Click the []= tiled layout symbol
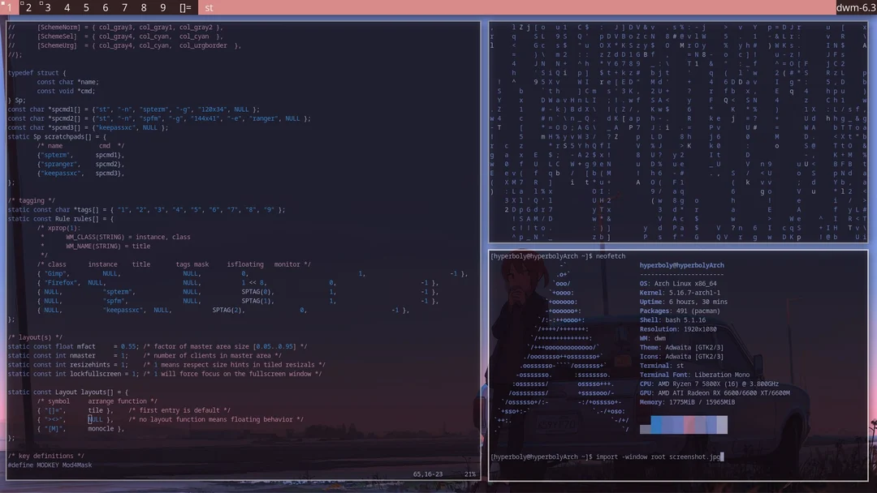 coord(184,8)
